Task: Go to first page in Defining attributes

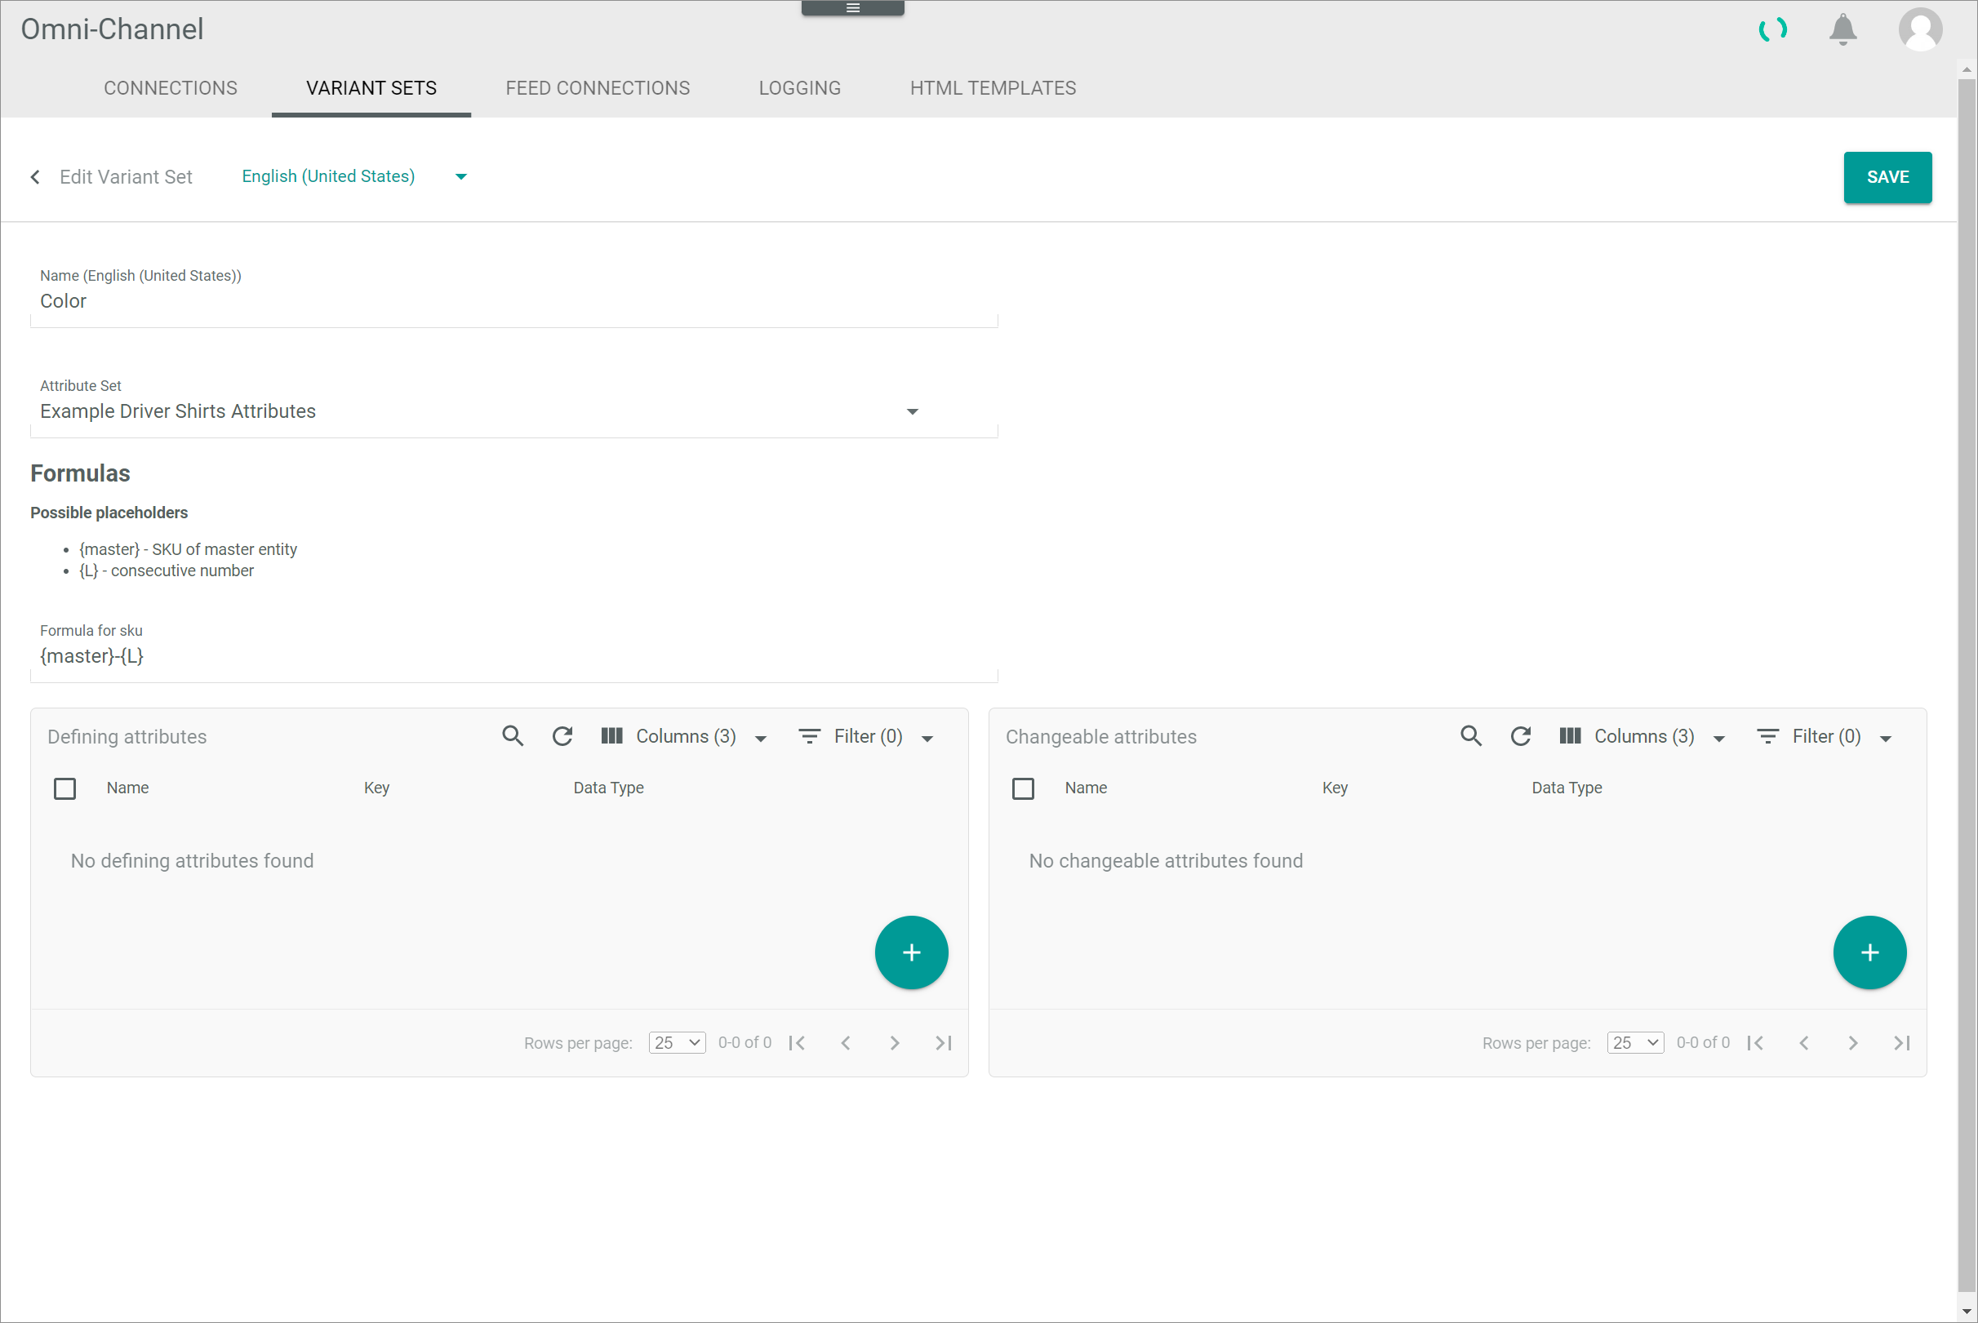Action: point(798,1043)
